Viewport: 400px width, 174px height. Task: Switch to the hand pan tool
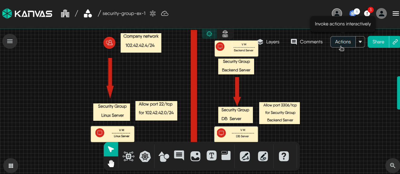111,163
